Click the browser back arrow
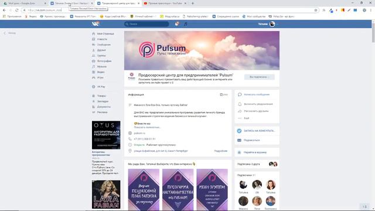This screenshot has height=211, width=375. tap(4, 11)
